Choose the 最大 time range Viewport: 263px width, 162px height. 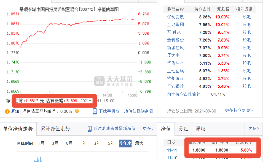coord(139,143)
